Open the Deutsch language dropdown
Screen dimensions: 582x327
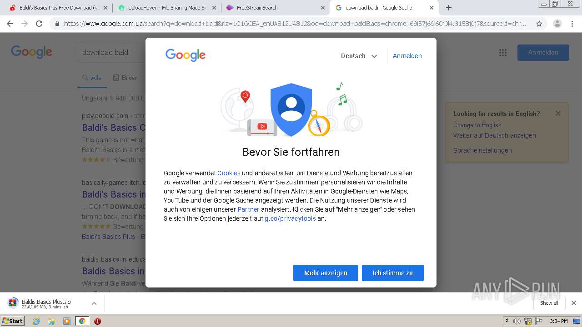tap(359, 56)
